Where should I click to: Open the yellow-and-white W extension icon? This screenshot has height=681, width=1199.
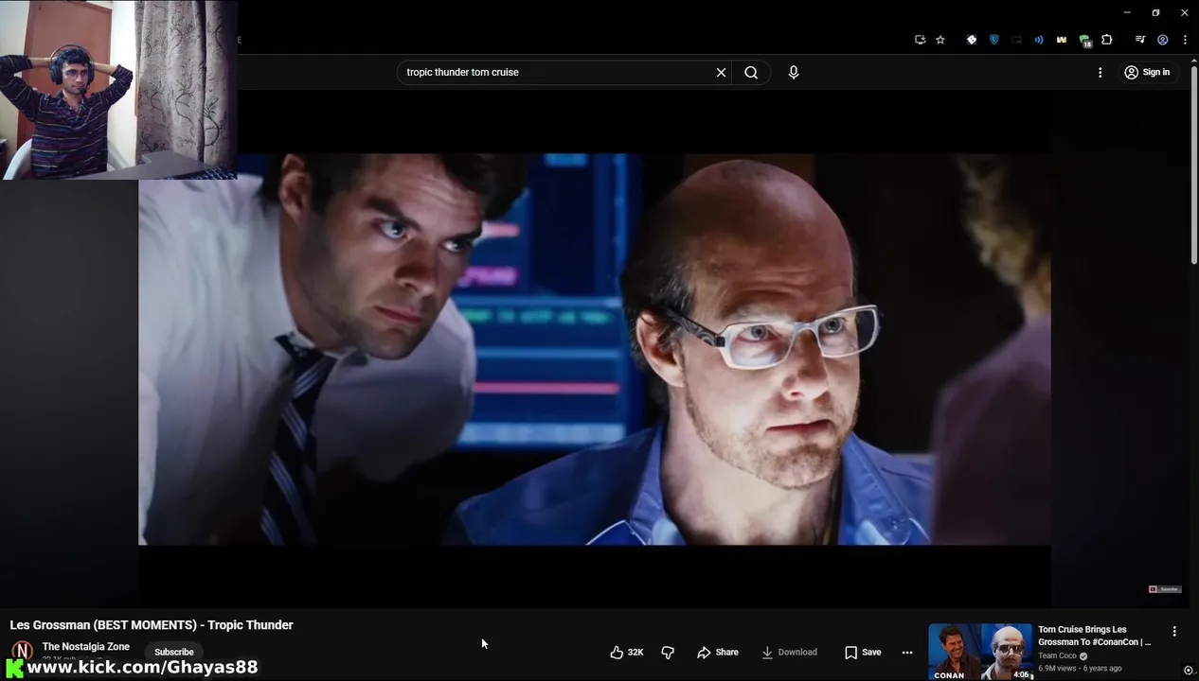(1062, 40)
